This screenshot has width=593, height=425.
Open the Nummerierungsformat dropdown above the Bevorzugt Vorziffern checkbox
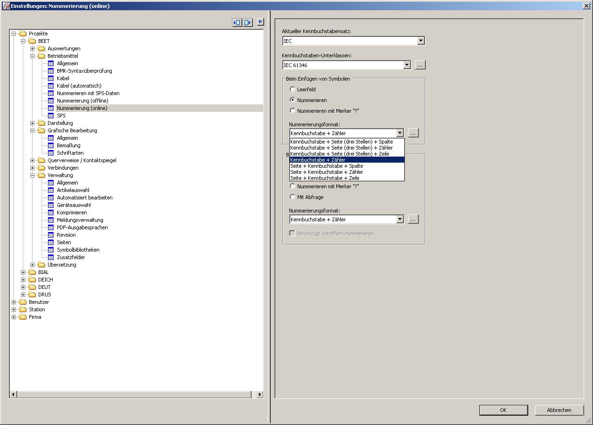400,219
